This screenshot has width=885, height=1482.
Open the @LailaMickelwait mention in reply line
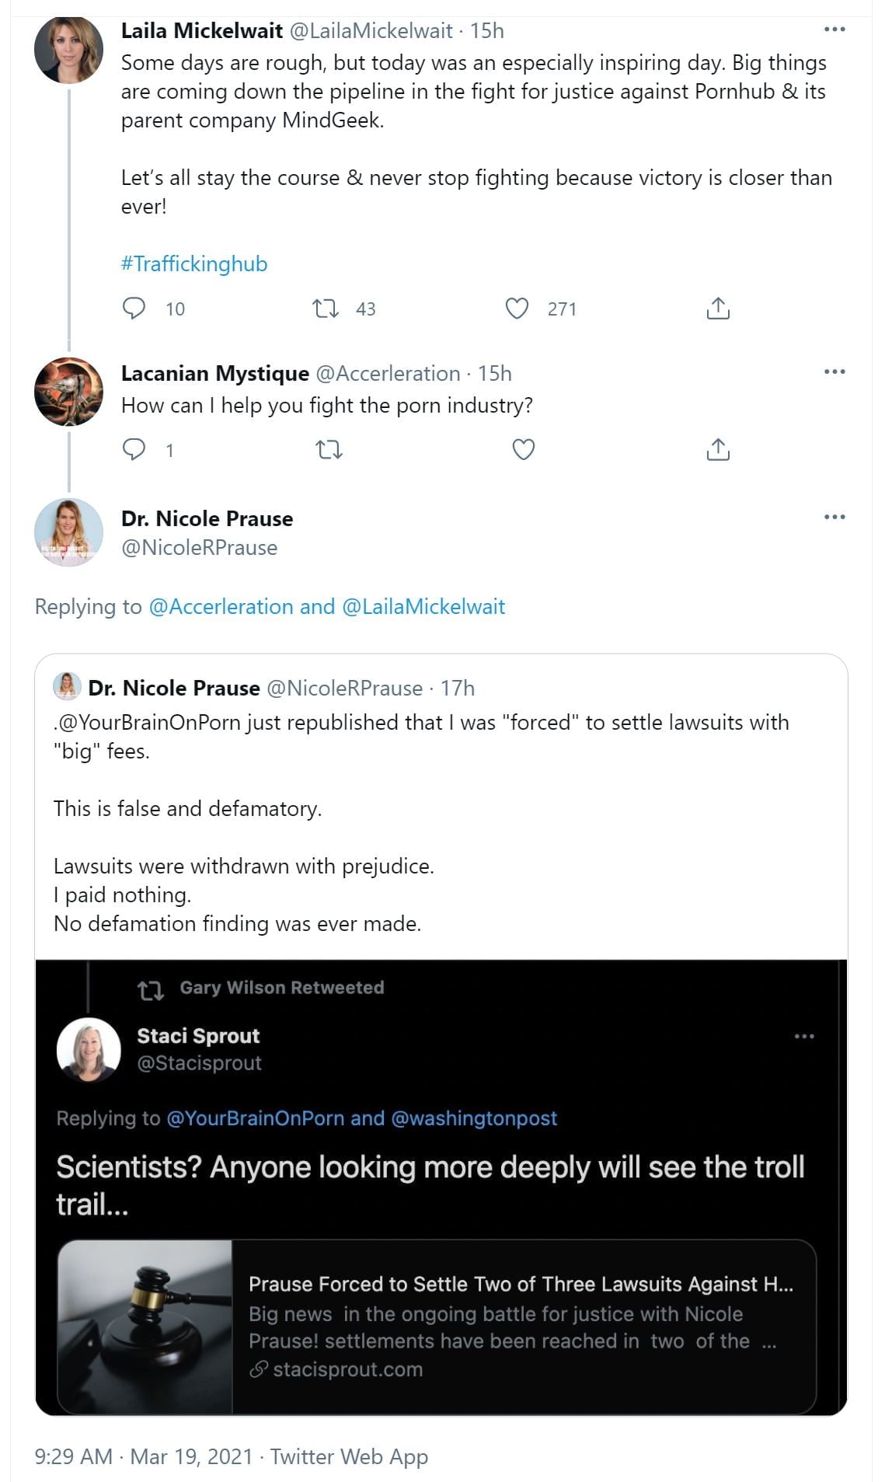[423, 607]
